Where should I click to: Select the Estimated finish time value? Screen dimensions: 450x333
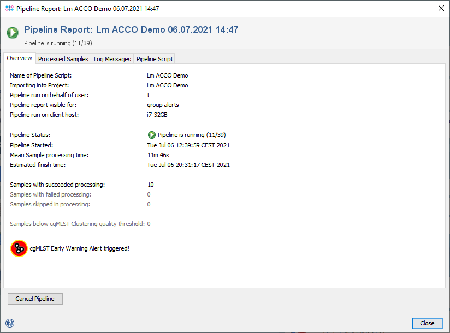pyautogui.click(x=188, y=165)
